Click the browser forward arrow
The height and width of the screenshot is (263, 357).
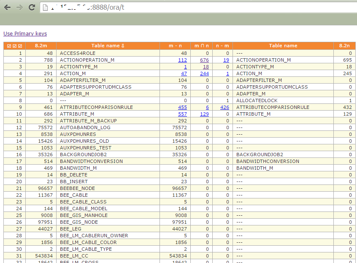click(x=19, y=7)
